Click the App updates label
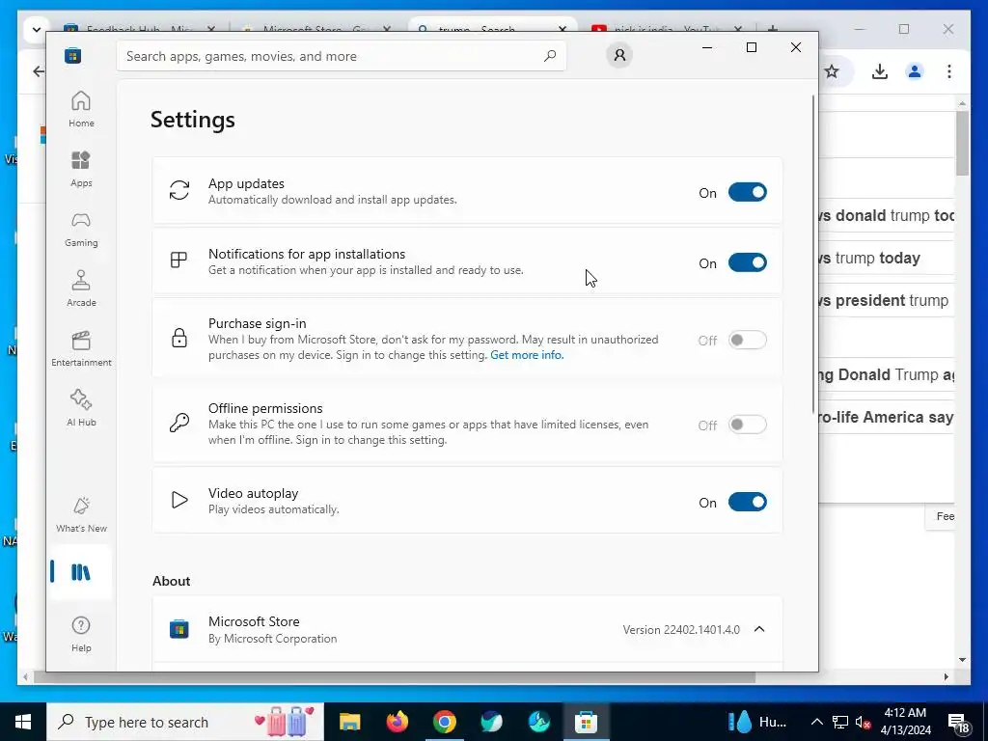 [x=246, y=183]
